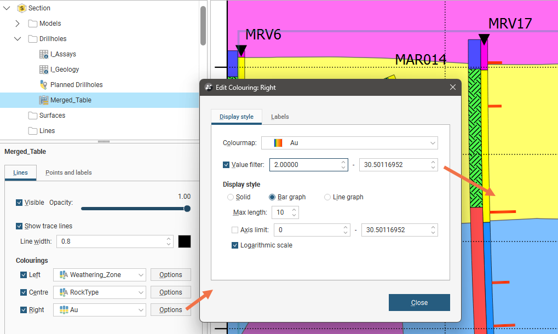Click the Section object icon

pyautogui.click(x=22, y=8)
